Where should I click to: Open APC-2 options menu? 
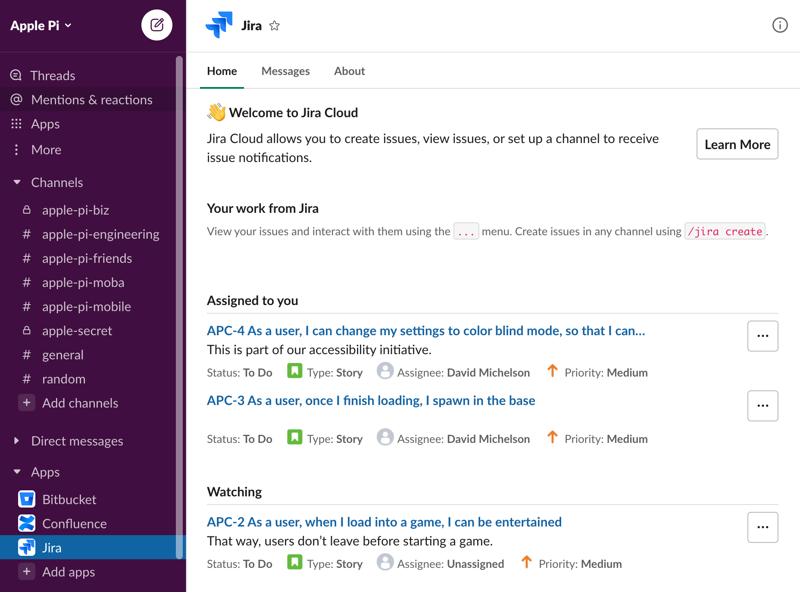pyautogui.click(x=762, y=527)
